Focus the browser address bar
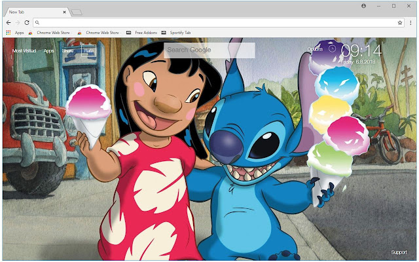The height and width of the screenshot is (262, 419). click(218, 23)
